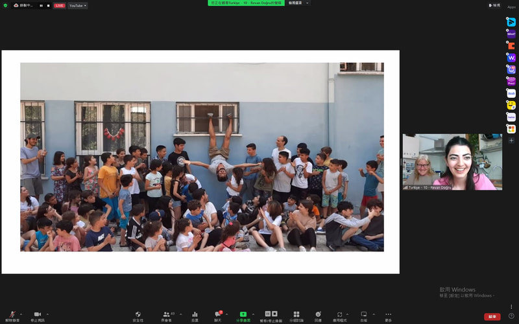Open More three-dots menu in toolbar
519x324 pixels.
[x=388, y=316]
